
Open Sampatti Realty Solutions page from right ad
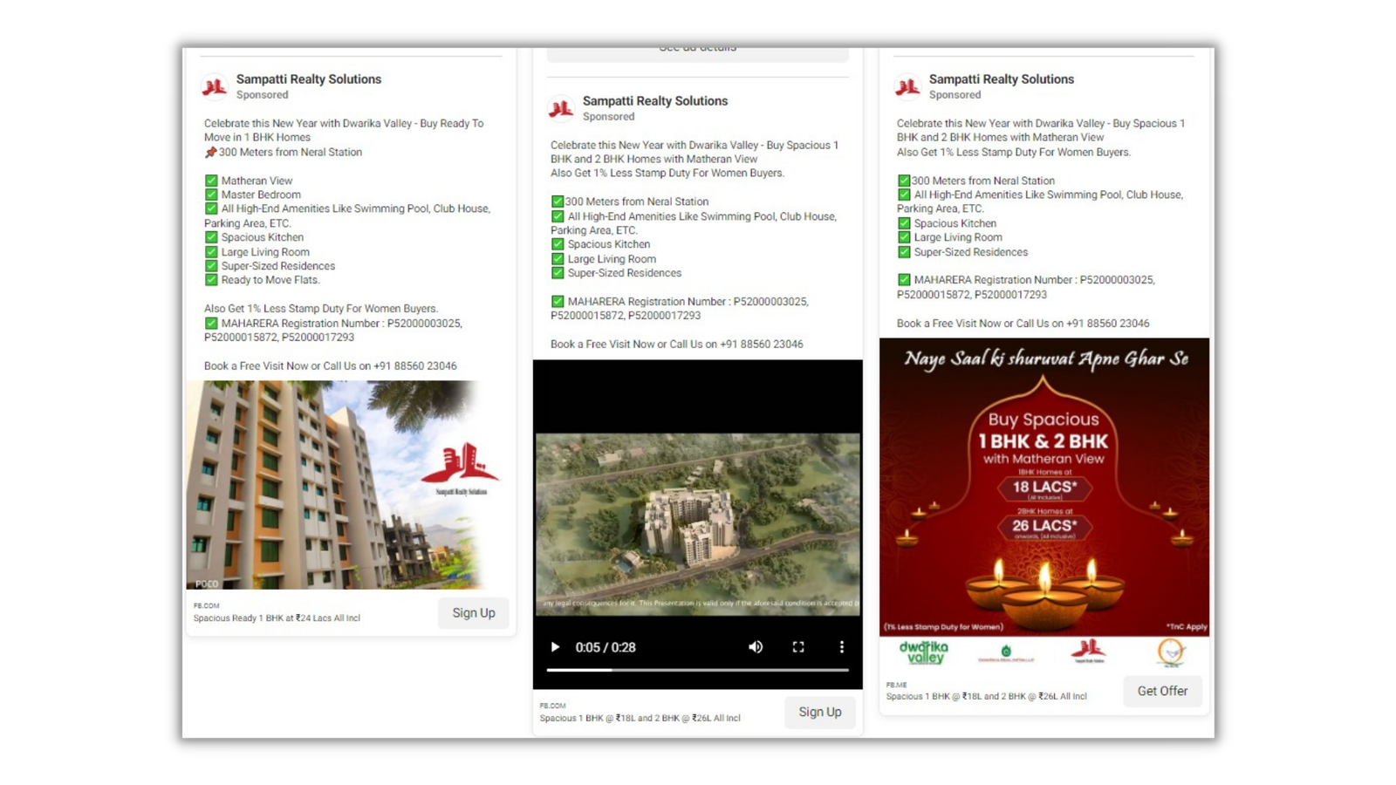click(1001, 79)
